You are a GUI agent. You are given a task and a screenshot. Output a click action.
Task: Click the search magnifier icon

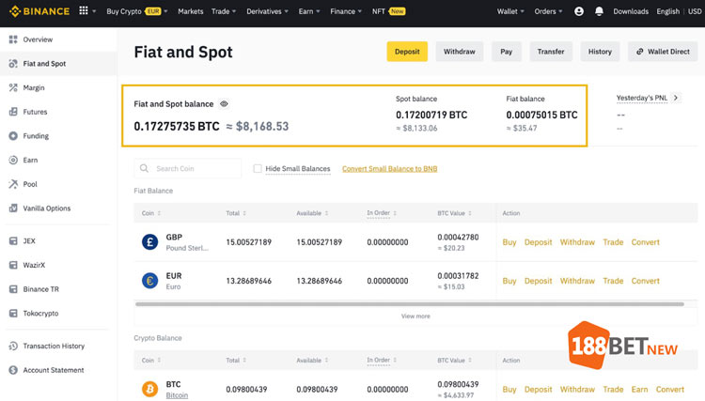[x=144, y=168]
